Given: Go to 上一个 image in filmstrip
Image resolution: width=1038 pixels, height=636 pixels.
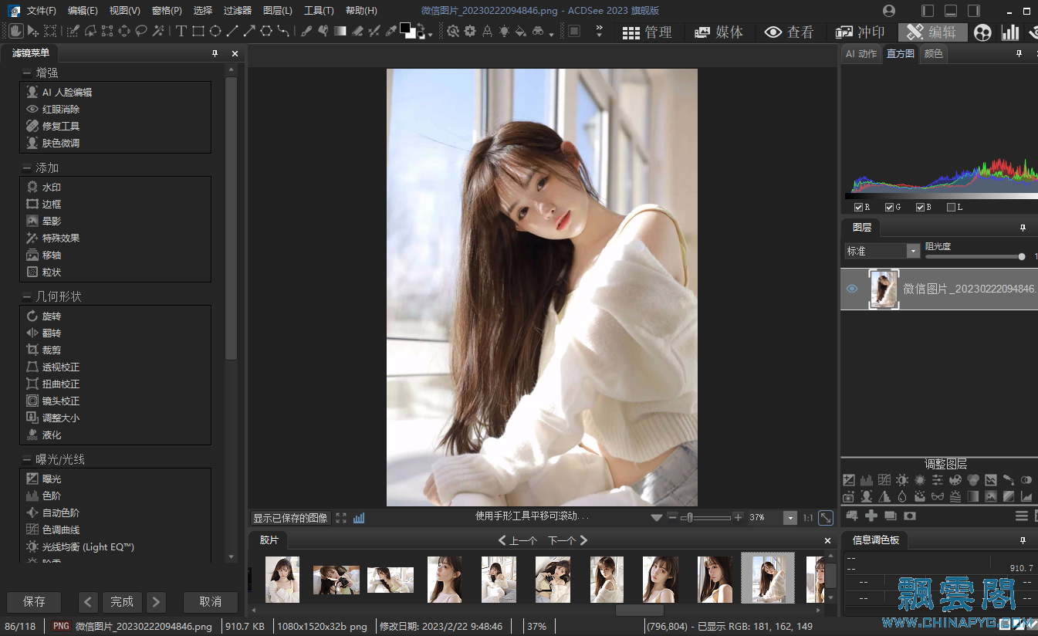Looking at the screenshot, I should click(518, 540).
